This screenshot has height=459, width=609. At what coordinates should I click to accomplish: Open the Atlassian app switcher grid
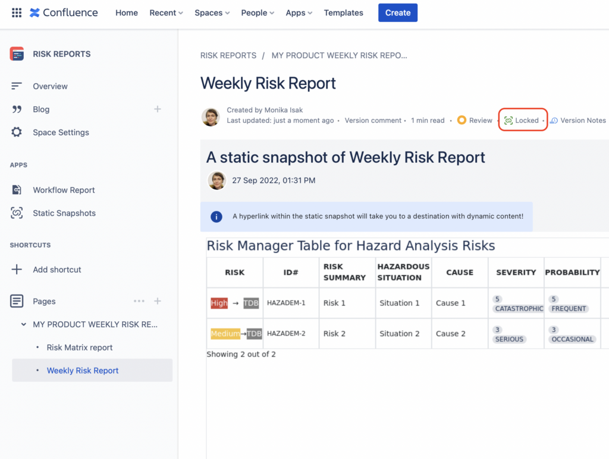16,12
